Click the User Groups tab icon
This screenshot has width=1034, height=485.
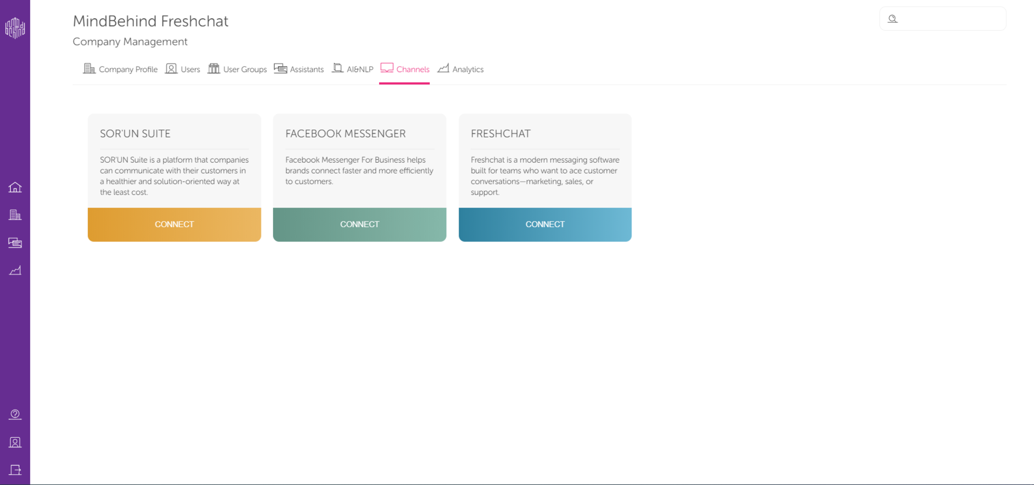[x=214, y=68]
